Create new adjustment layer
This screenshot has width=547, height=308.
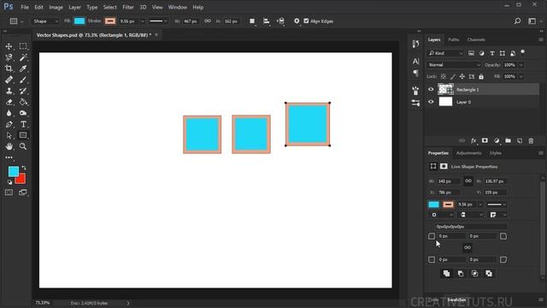(x=497, y=140)
